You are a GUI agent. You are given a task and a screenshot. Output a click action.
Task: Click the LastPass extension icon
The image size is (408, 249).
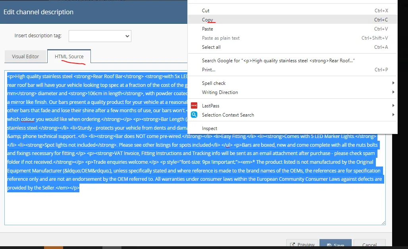tap(194, 105)
